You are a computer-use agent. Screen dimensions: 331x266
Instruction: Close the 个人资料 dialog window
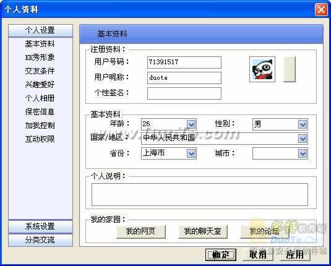pos(321,10)
